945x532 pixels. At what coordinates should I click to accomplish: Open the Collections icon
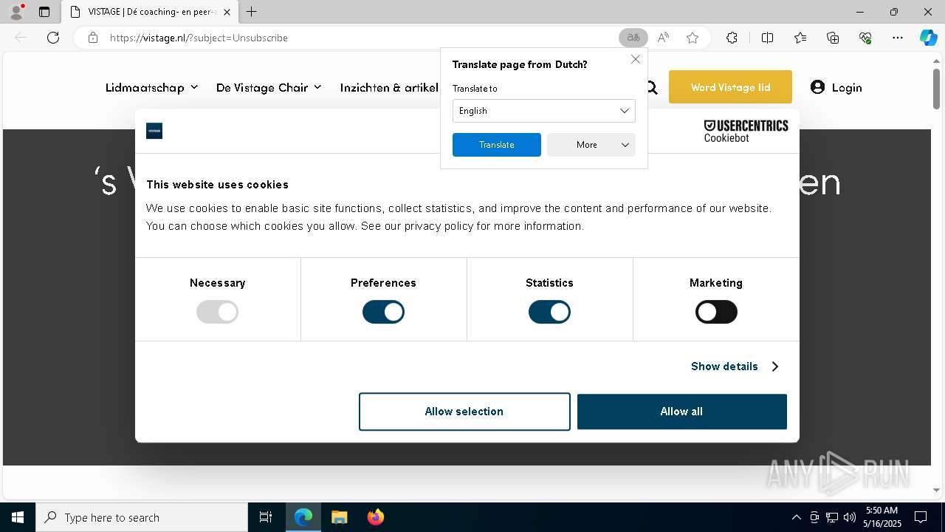pyautogui.click(x=833, y=38)
